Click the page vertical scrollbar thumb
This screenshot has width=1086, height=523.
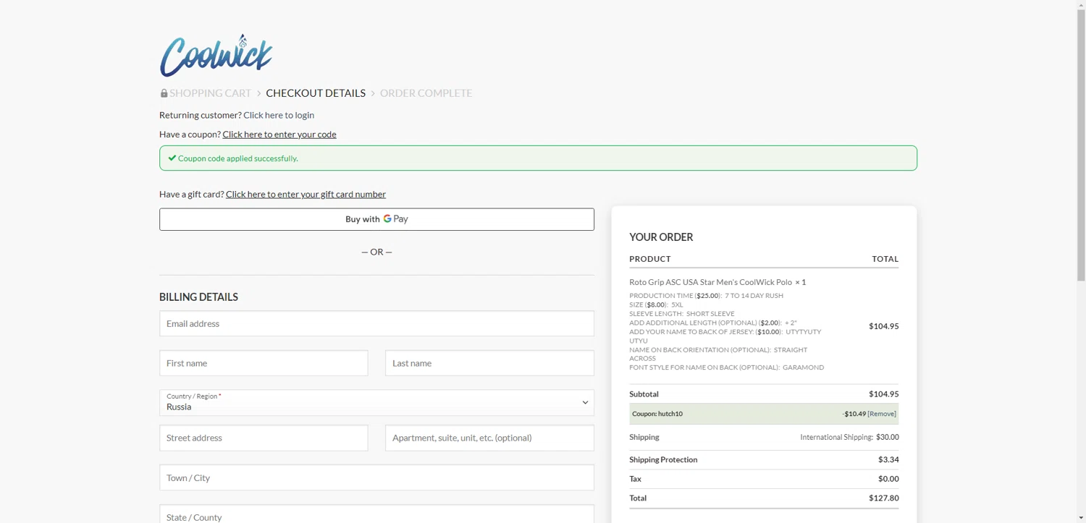pos(1081,146)
